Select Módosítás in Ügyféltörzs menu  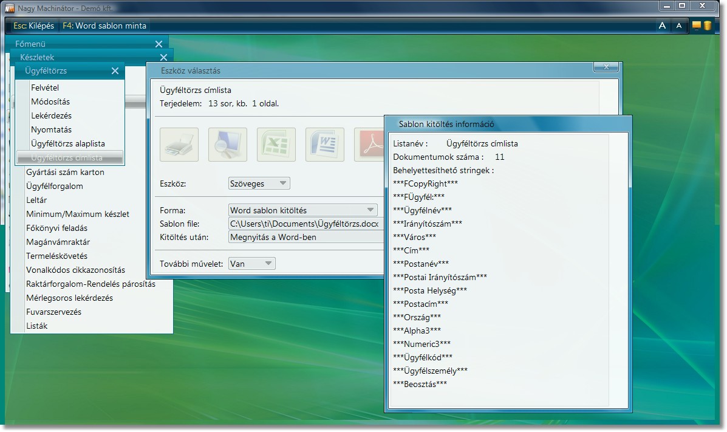click(50, 101)
